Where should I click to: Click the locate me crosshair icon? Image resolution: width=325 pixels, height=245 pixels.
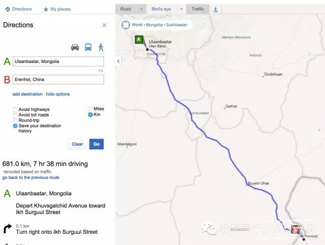pos(125,25)
